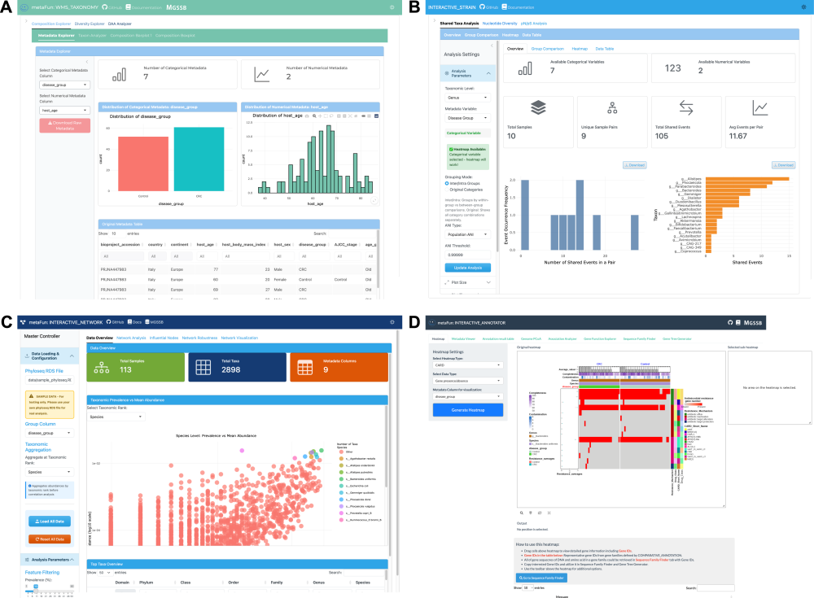The width and height of the screenshot is (814, 598).
Task: Click Phyloseq RDS File path field
Action: pyautogui.click(x=50, y=380)
